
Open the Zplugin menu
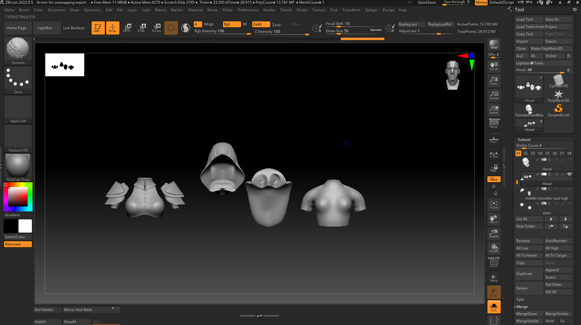tap(371, 10)
